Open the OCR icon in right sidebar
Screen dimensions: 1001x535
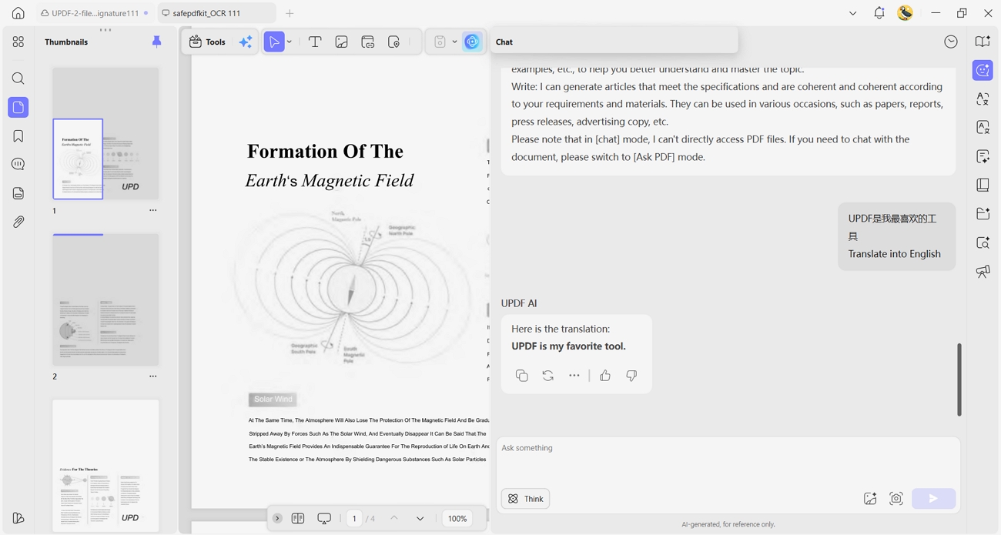coord(983,127)
